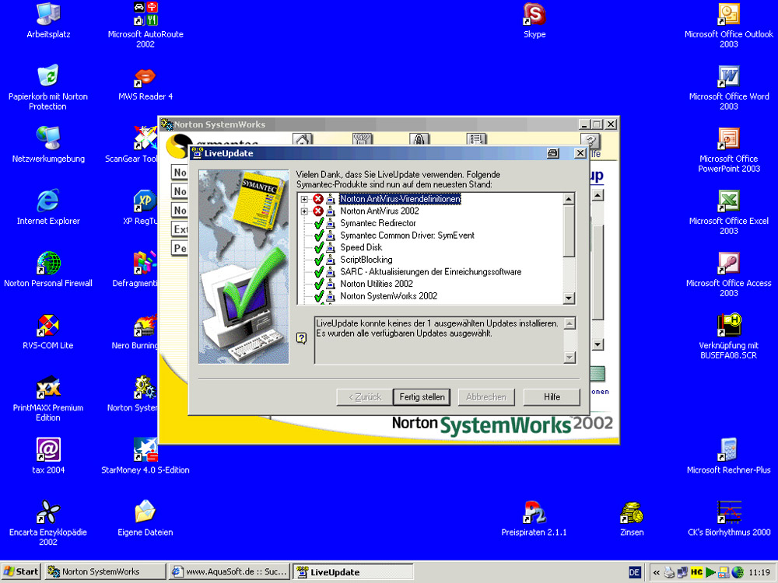
Task: Open Microsoft Office Outlook 2003 icon
Action: click(728, 15)
